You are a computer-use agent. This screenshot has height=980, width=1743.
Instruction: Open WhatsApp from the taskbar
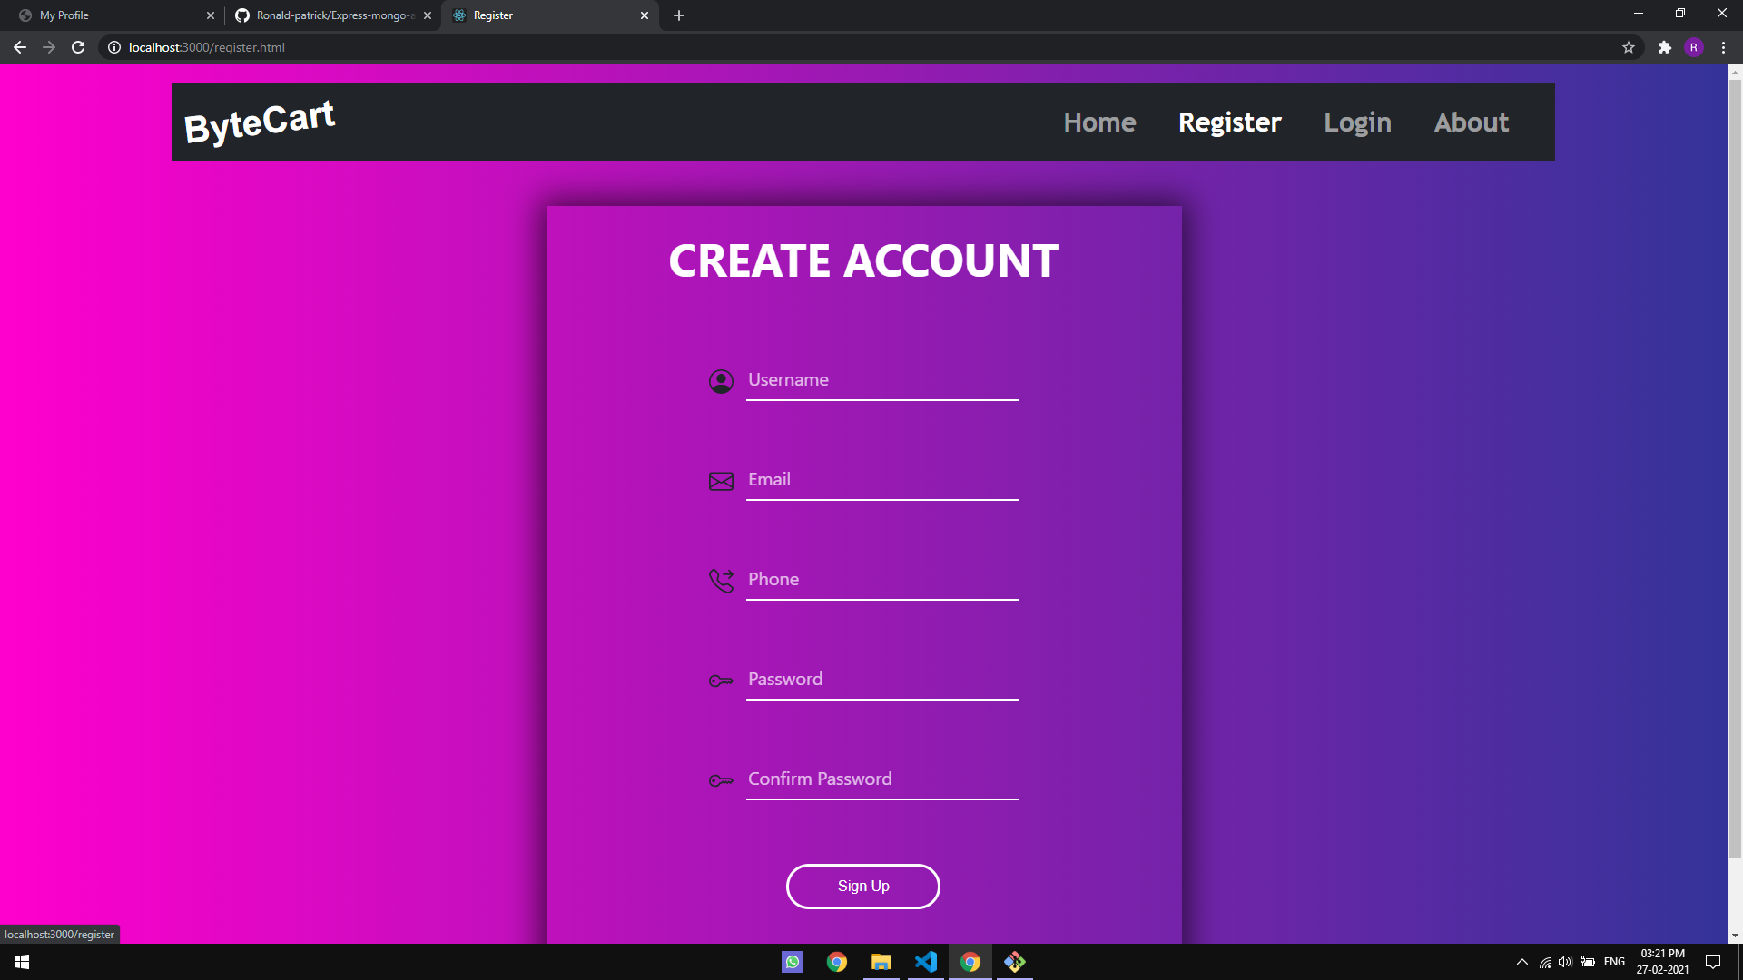(793, 962)
